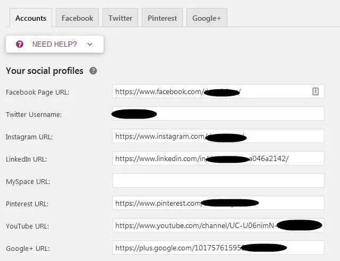
Task: Click the empty MySpace URL field
Action: [x=218, y=181]
